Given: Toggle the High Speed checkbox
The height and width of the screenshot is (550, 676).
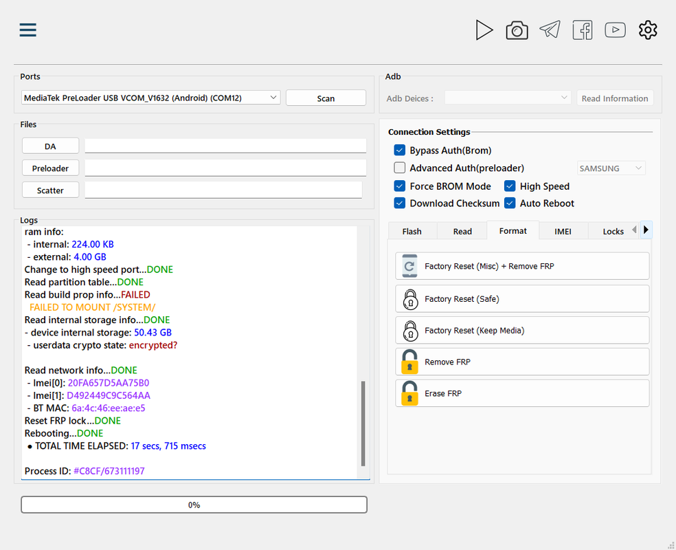Looking at the screenshot, I should pyautogui.click(x=510, y=186).
